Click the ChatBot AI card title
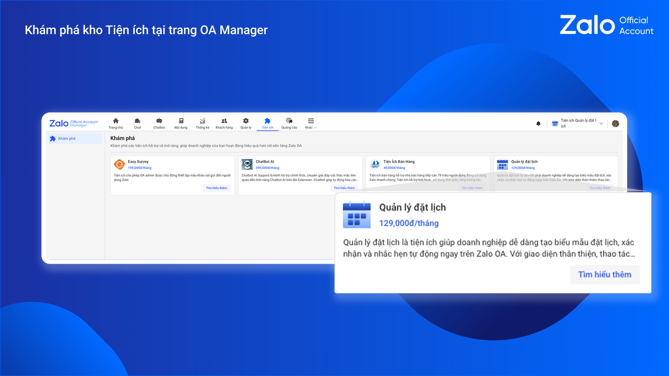The width and height of the screenshot is (669, 376). tap(265, 162)
